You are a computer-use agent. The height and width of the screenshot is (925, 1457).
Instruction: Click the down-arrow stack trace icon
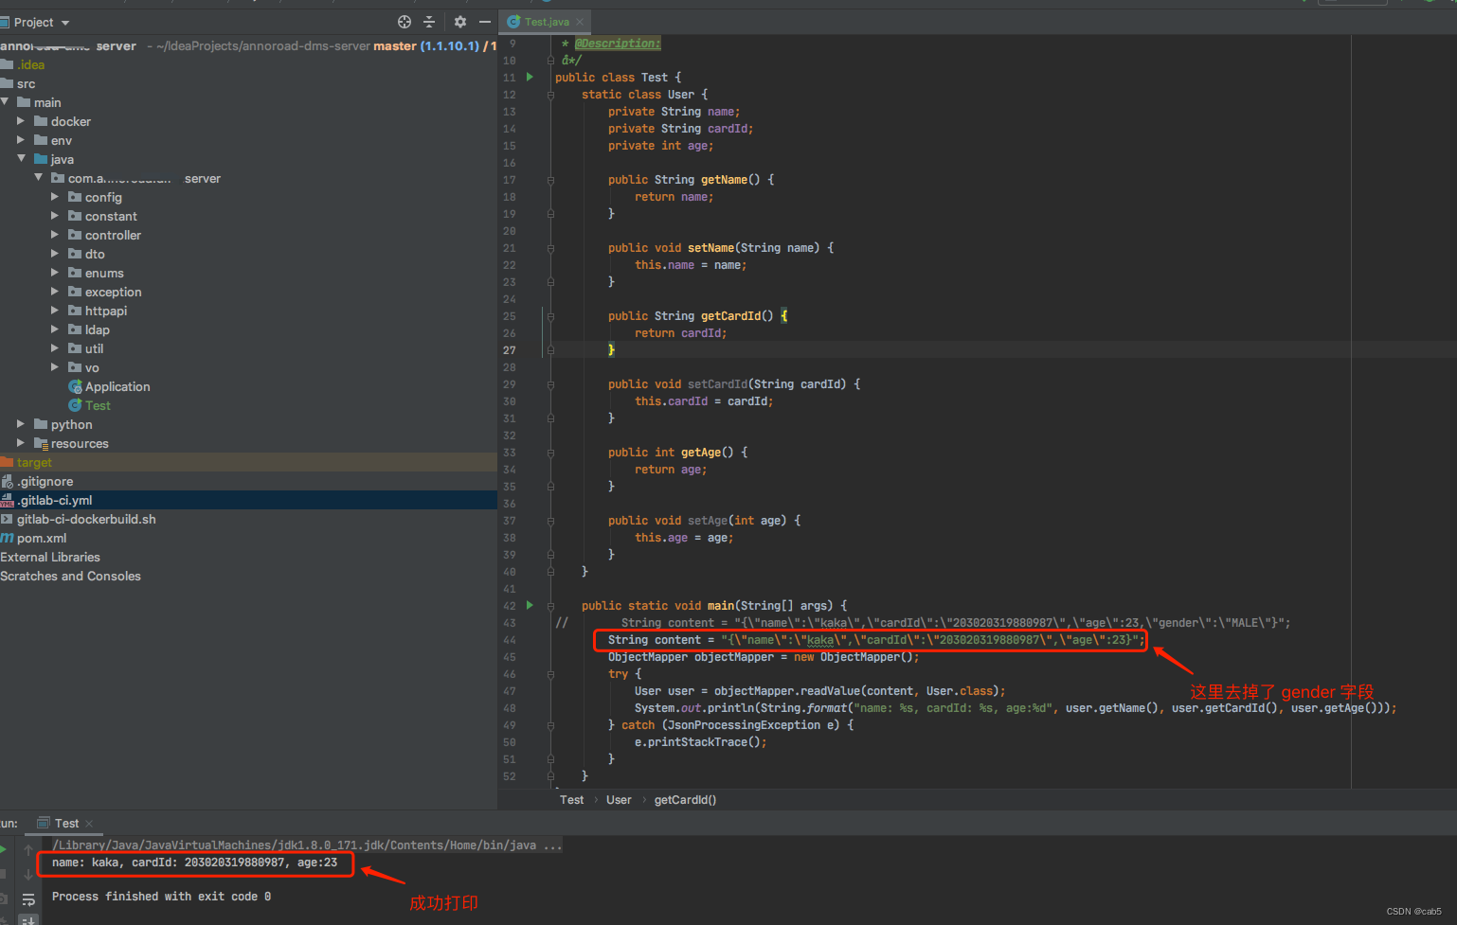[28, 875]
